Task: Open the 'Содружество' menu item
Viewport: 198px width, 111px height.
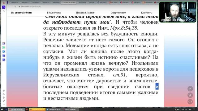Action: pos(118,13)
